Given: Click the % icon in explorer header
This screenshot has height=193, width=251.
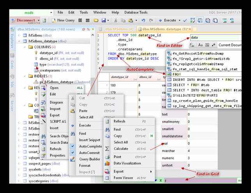Looking at the screenshot, I should (x=88, y=29).
